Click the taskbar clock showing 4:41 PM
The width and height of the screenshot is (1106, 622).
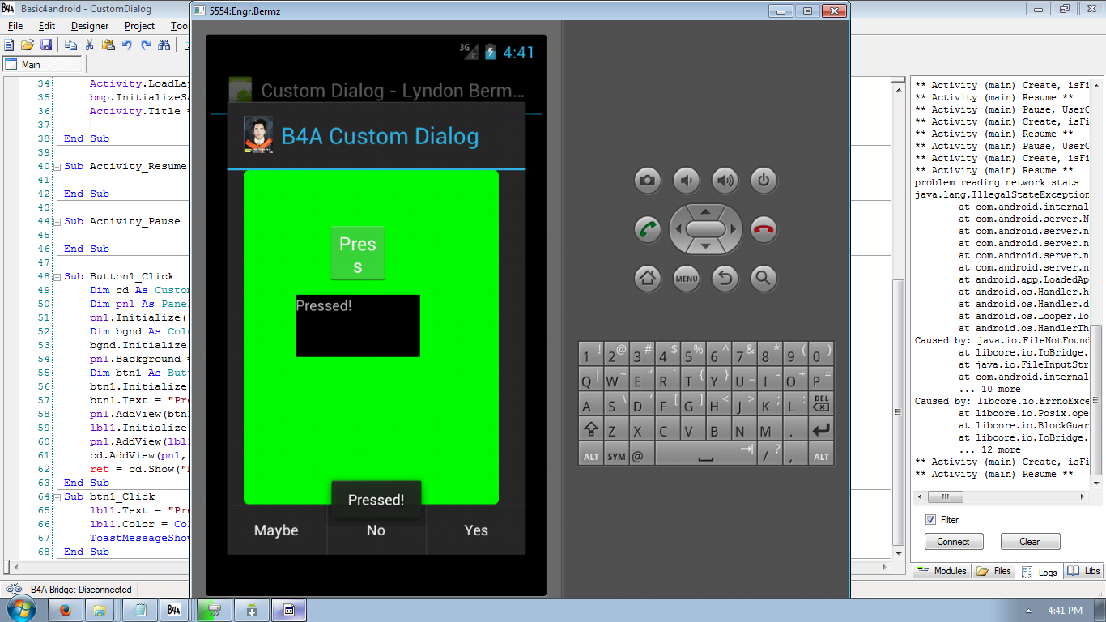(1065, 610)
